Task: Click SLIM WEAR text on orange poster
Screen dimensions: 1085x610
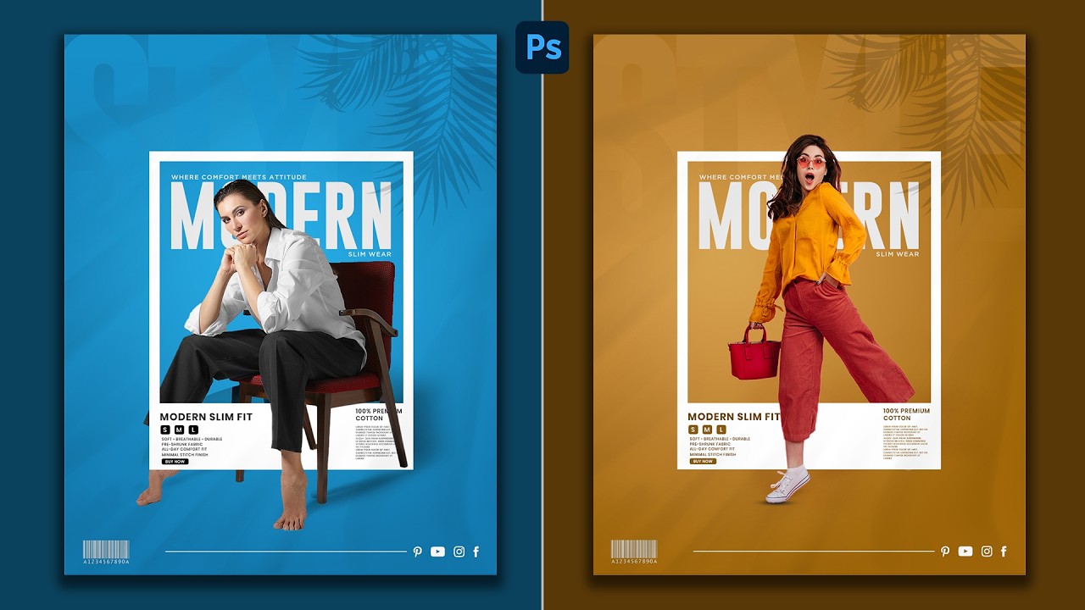Action: 898,253
